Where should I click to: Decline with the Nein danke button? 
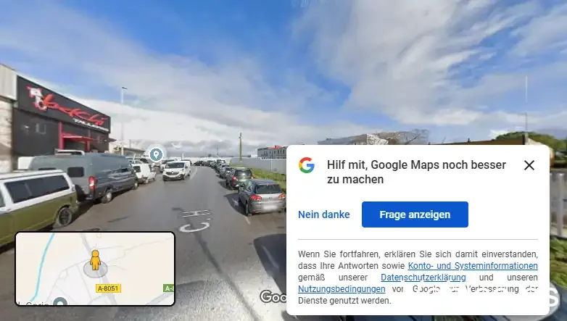[323, 214]
